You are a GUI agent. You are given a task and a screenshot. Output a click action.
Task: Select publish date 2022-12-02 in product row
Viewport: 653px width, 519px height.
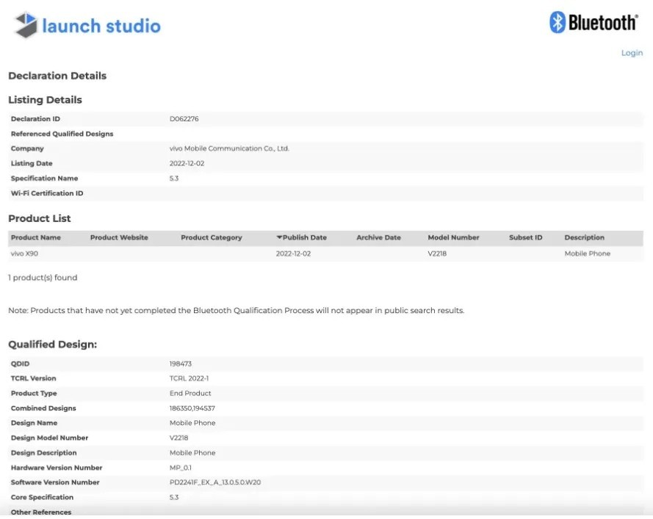[293, 254]
